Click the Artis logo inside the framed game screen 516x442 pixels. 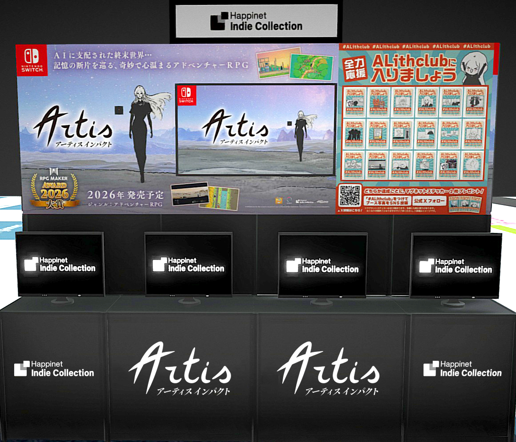tap(236, 128)
